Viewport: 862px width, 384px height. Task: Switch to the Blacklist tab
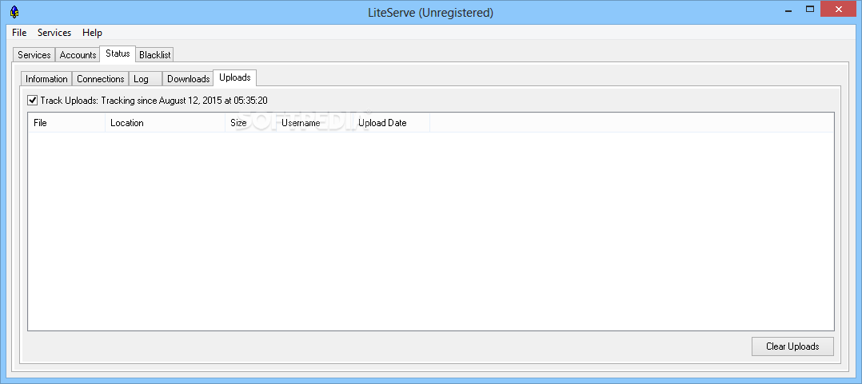click(154, 55)
